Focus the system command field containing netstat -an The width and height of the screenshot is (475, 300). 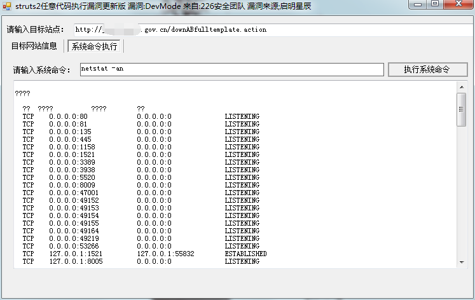click(231, 69)
